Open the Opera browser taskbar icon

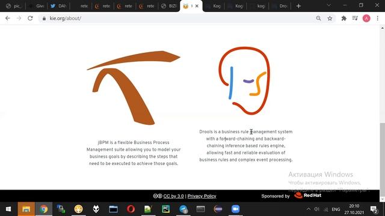pos(131,209)
